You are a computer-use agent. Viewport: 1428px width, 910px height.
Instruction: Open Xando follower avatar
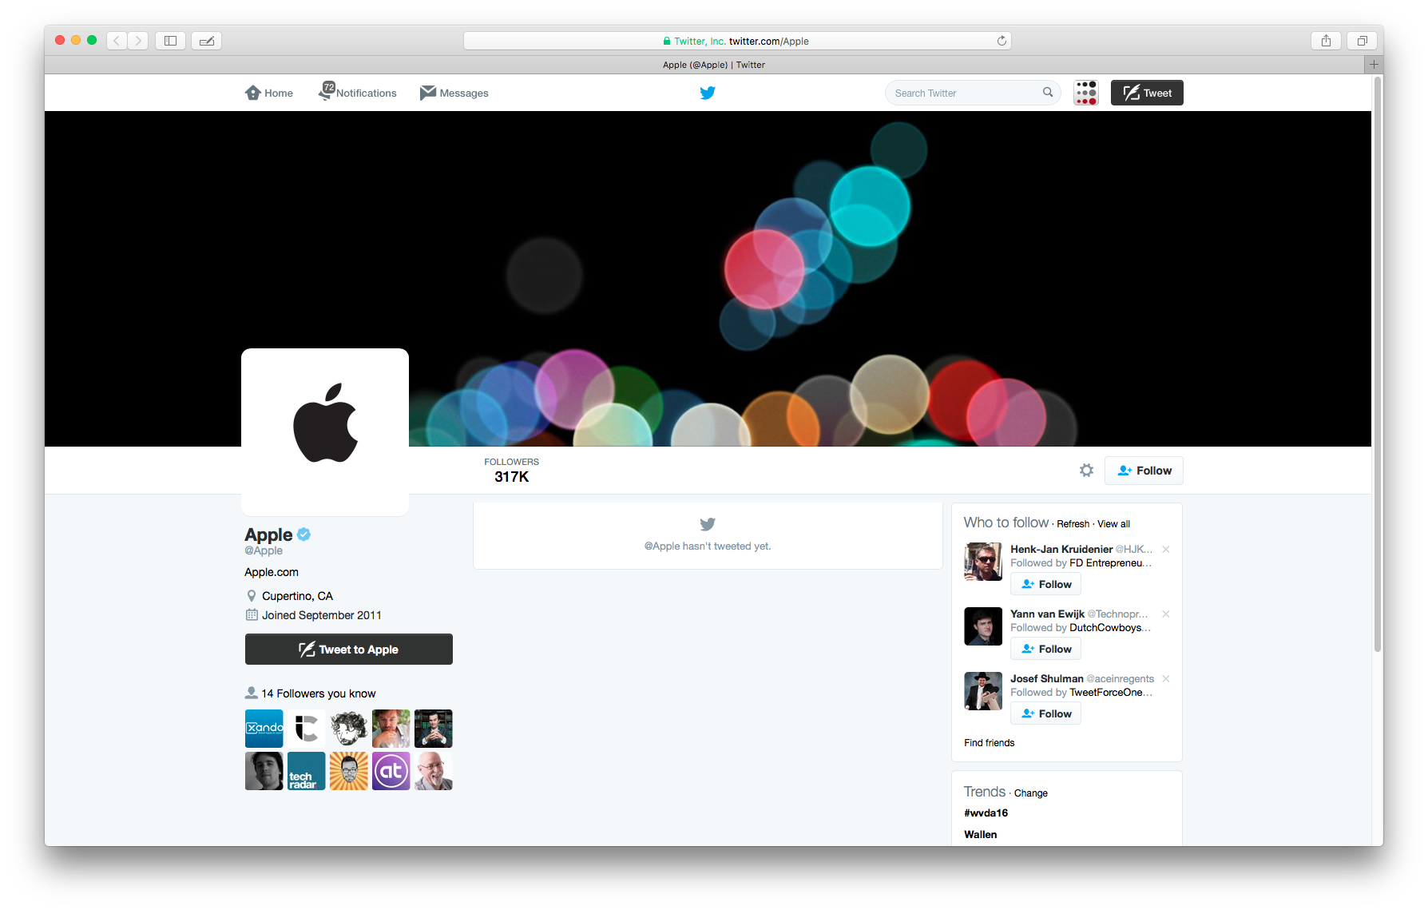[264, 729]
